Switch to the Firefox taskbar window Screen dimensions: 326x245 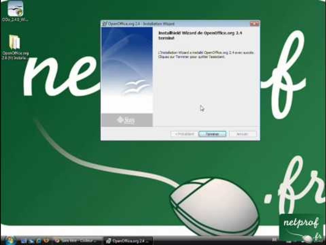point(77,241)
